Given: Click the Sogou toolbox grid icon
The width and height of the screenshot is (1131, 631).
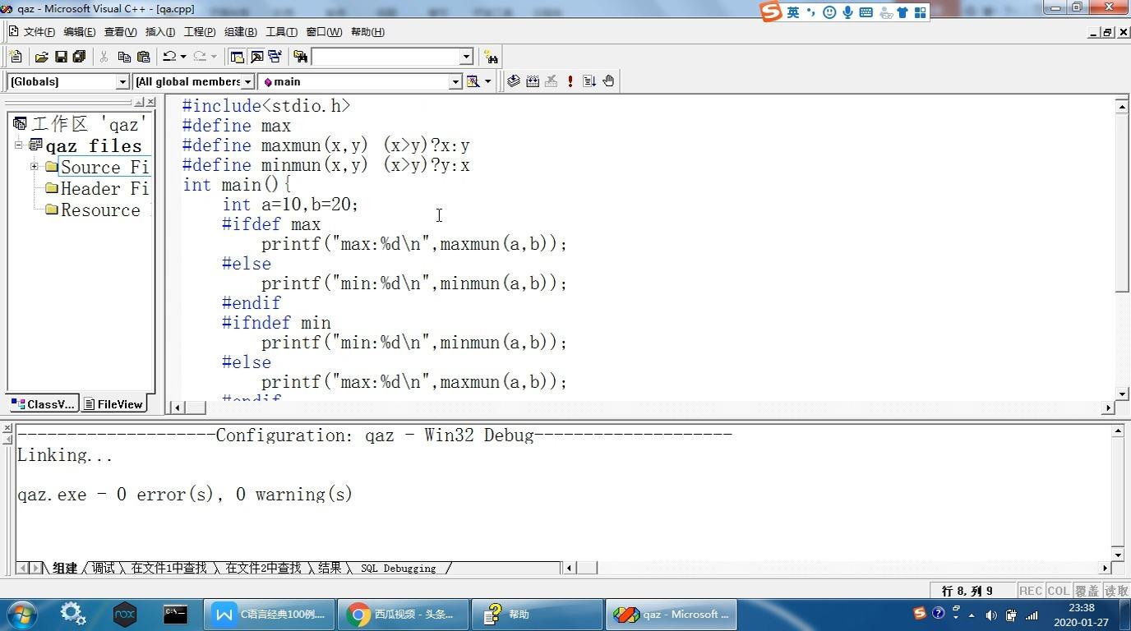Looking at the screenshot, I should [921, 12].
